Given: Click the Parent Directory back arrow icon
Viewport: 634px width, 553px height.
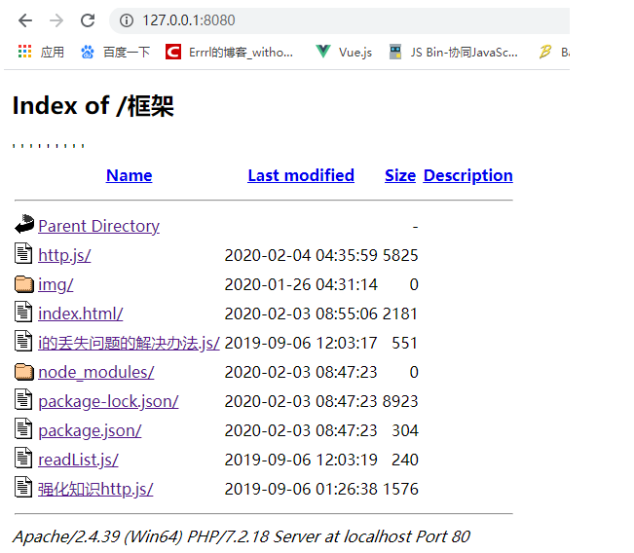Looking at the screenshot, I should pyautogui.click(x=24, y=224).
